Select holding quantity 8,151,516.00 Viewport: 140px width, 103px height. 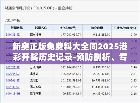click(x=102, y=67)
